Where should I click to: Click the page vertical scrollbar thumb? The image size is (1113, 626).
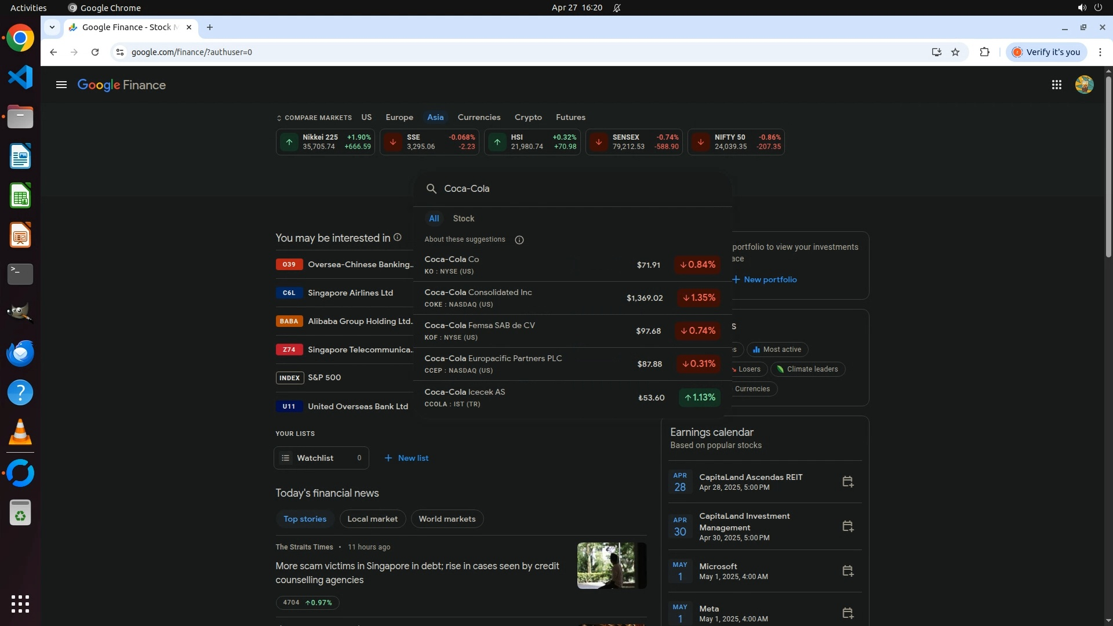point(1108,168)
